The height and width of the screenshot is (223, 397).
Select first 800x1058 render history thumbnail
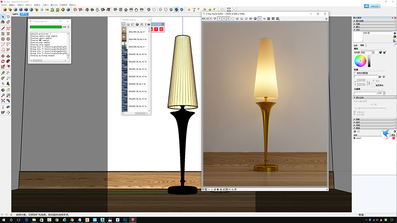pos(124,32)
